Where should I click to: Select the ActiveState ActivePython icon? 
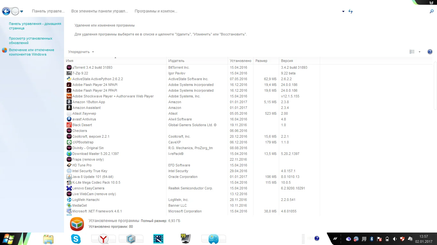click(69, 79)
